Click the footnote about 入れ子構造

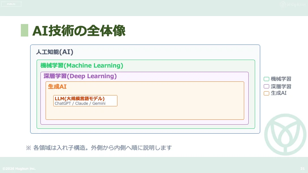tap(99, 148)
